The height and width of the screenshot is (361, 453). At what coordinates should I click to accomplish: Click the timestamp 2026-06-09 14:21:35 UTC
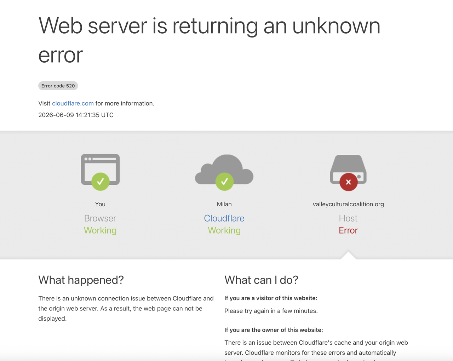coord(76,115)
